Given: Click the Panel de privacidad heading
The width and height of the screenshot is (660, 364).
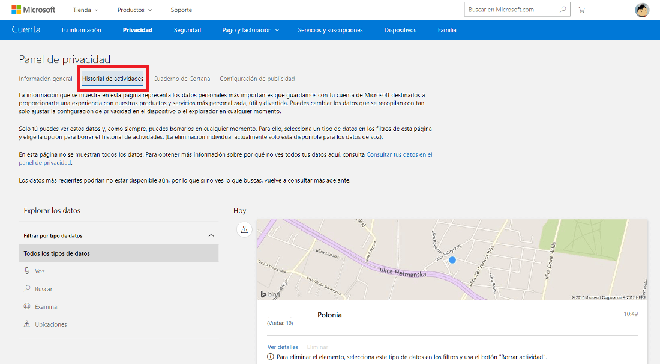Looking at the screenshot, I should 64,59.
